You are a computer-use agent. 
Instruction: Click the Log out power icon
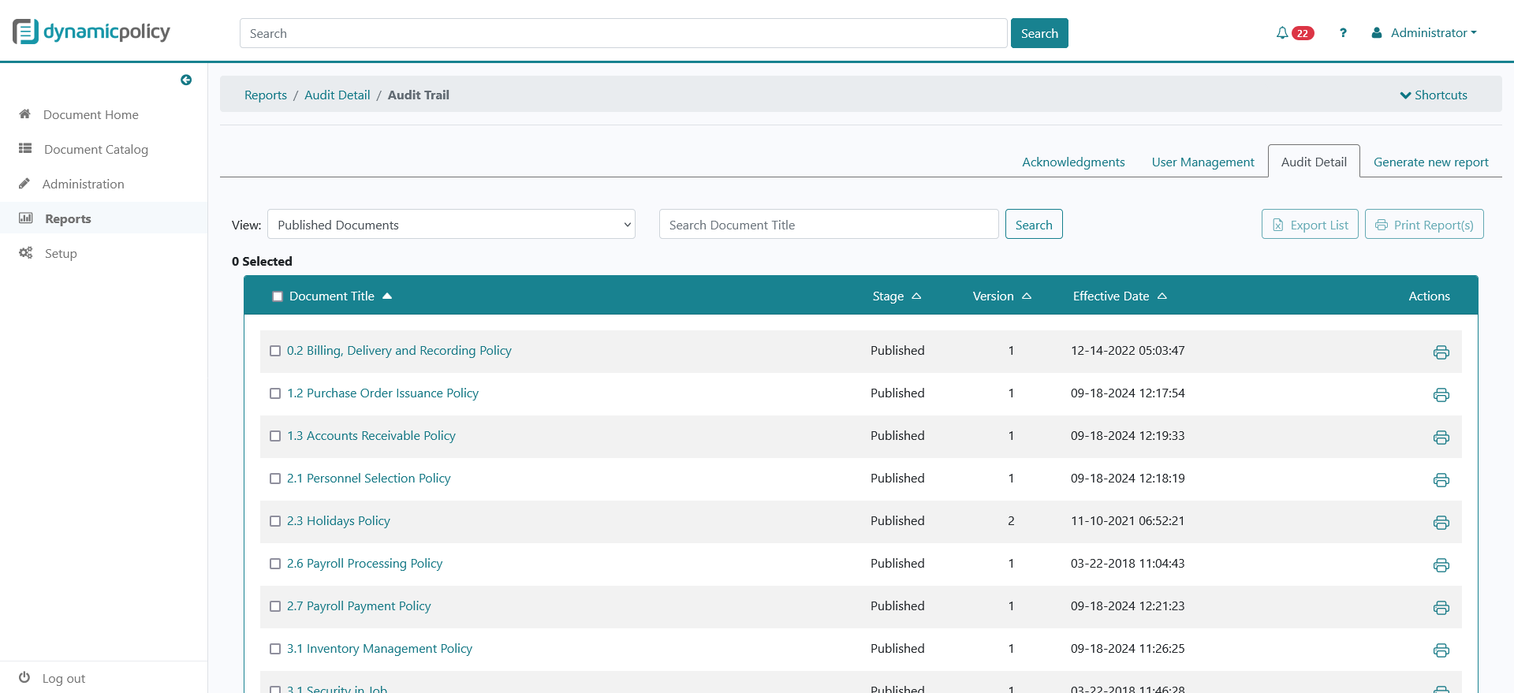24,678
